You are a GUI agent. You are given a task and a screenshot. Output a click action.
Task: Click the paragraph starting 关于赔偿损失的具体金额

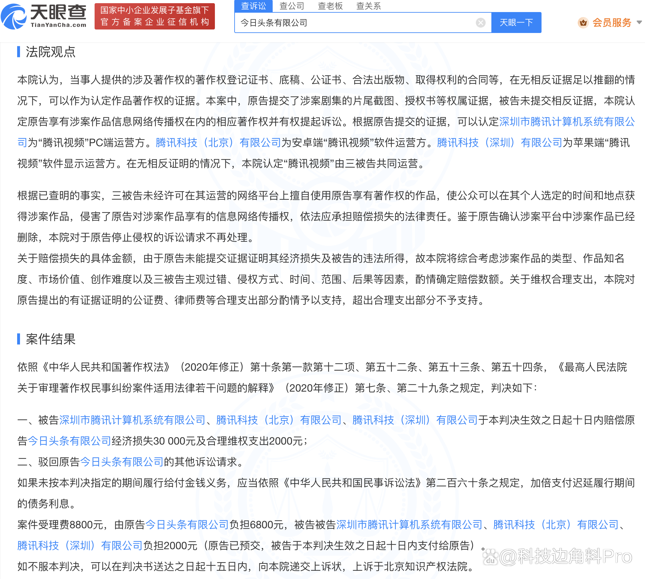click(326, 279)
